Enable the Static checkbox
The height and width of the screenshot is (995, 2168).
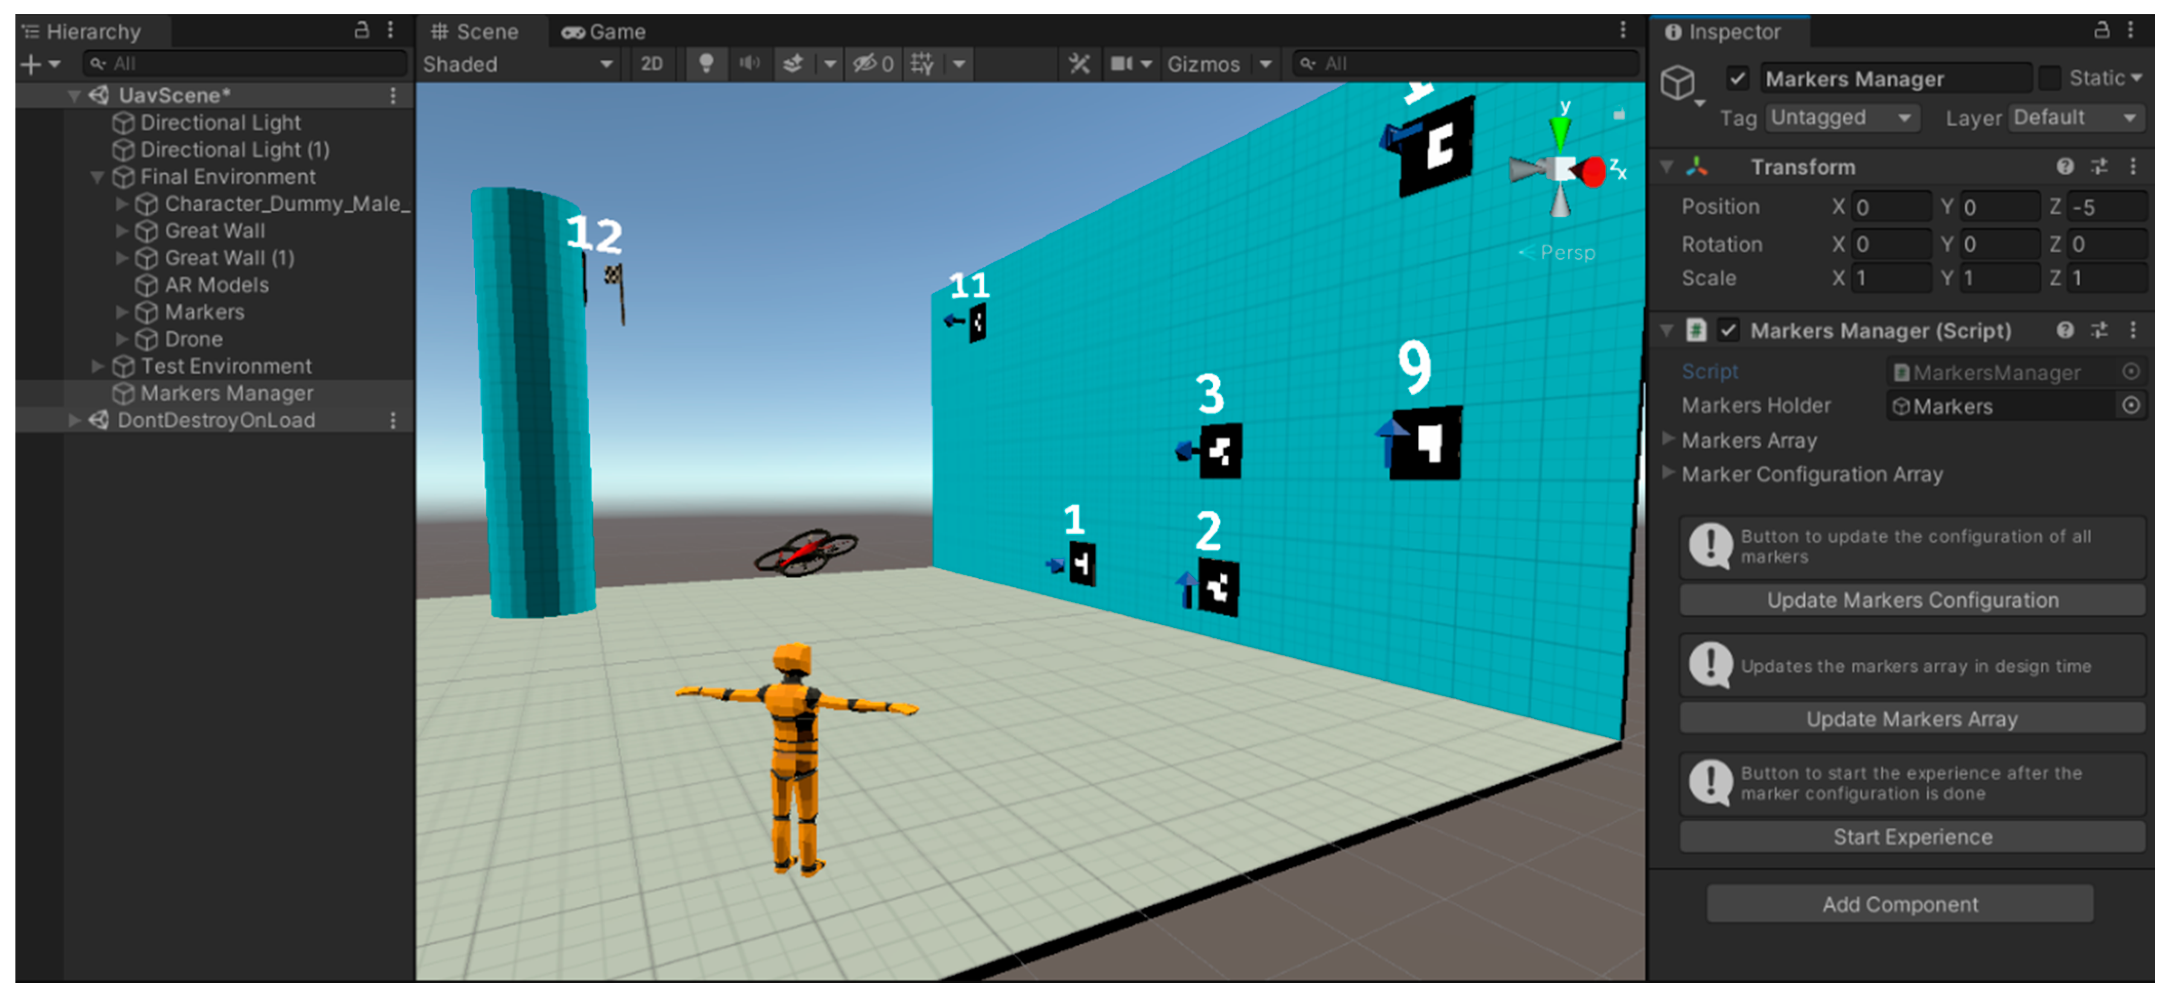click(2050, 79)
